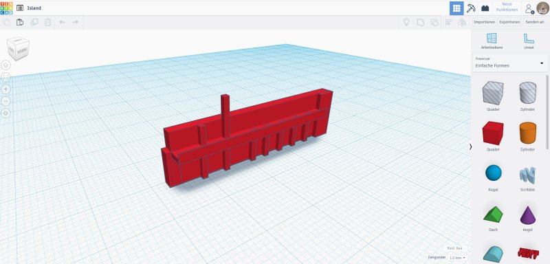This screenshot has width=550, height=264.
Task: Toggle orthographic perspective view button
Action: coord(6,113)
